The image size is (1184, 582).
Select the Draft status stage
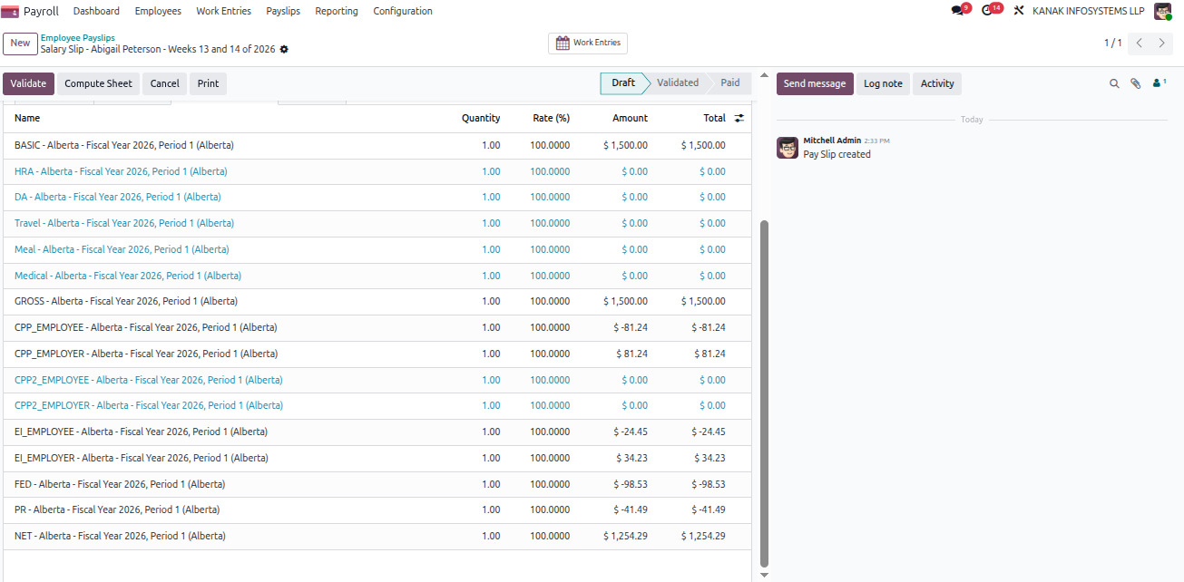(623, 82)
